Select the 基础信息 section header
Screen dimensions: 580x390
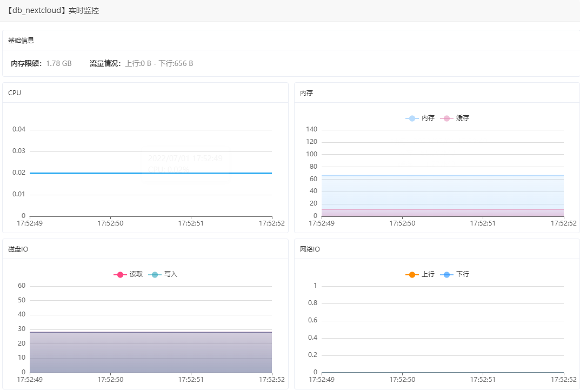(x=22, y=41)
